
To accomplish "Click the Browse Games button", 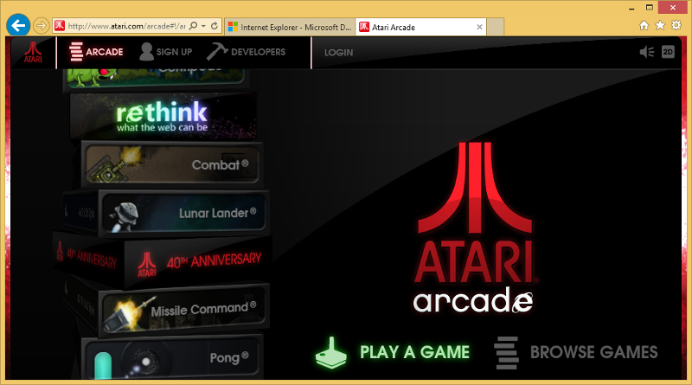I will click(x=576, y=352).
